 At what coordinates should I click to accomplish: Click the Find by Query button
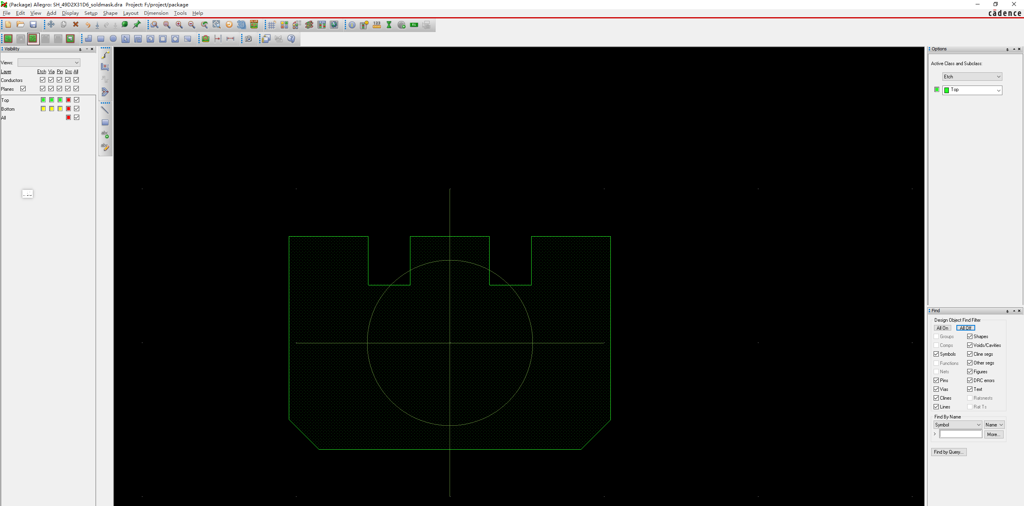pos(948,452)
